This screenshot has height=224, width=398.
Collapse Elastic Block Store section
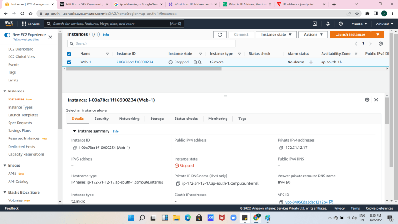(x=5, y=192)
